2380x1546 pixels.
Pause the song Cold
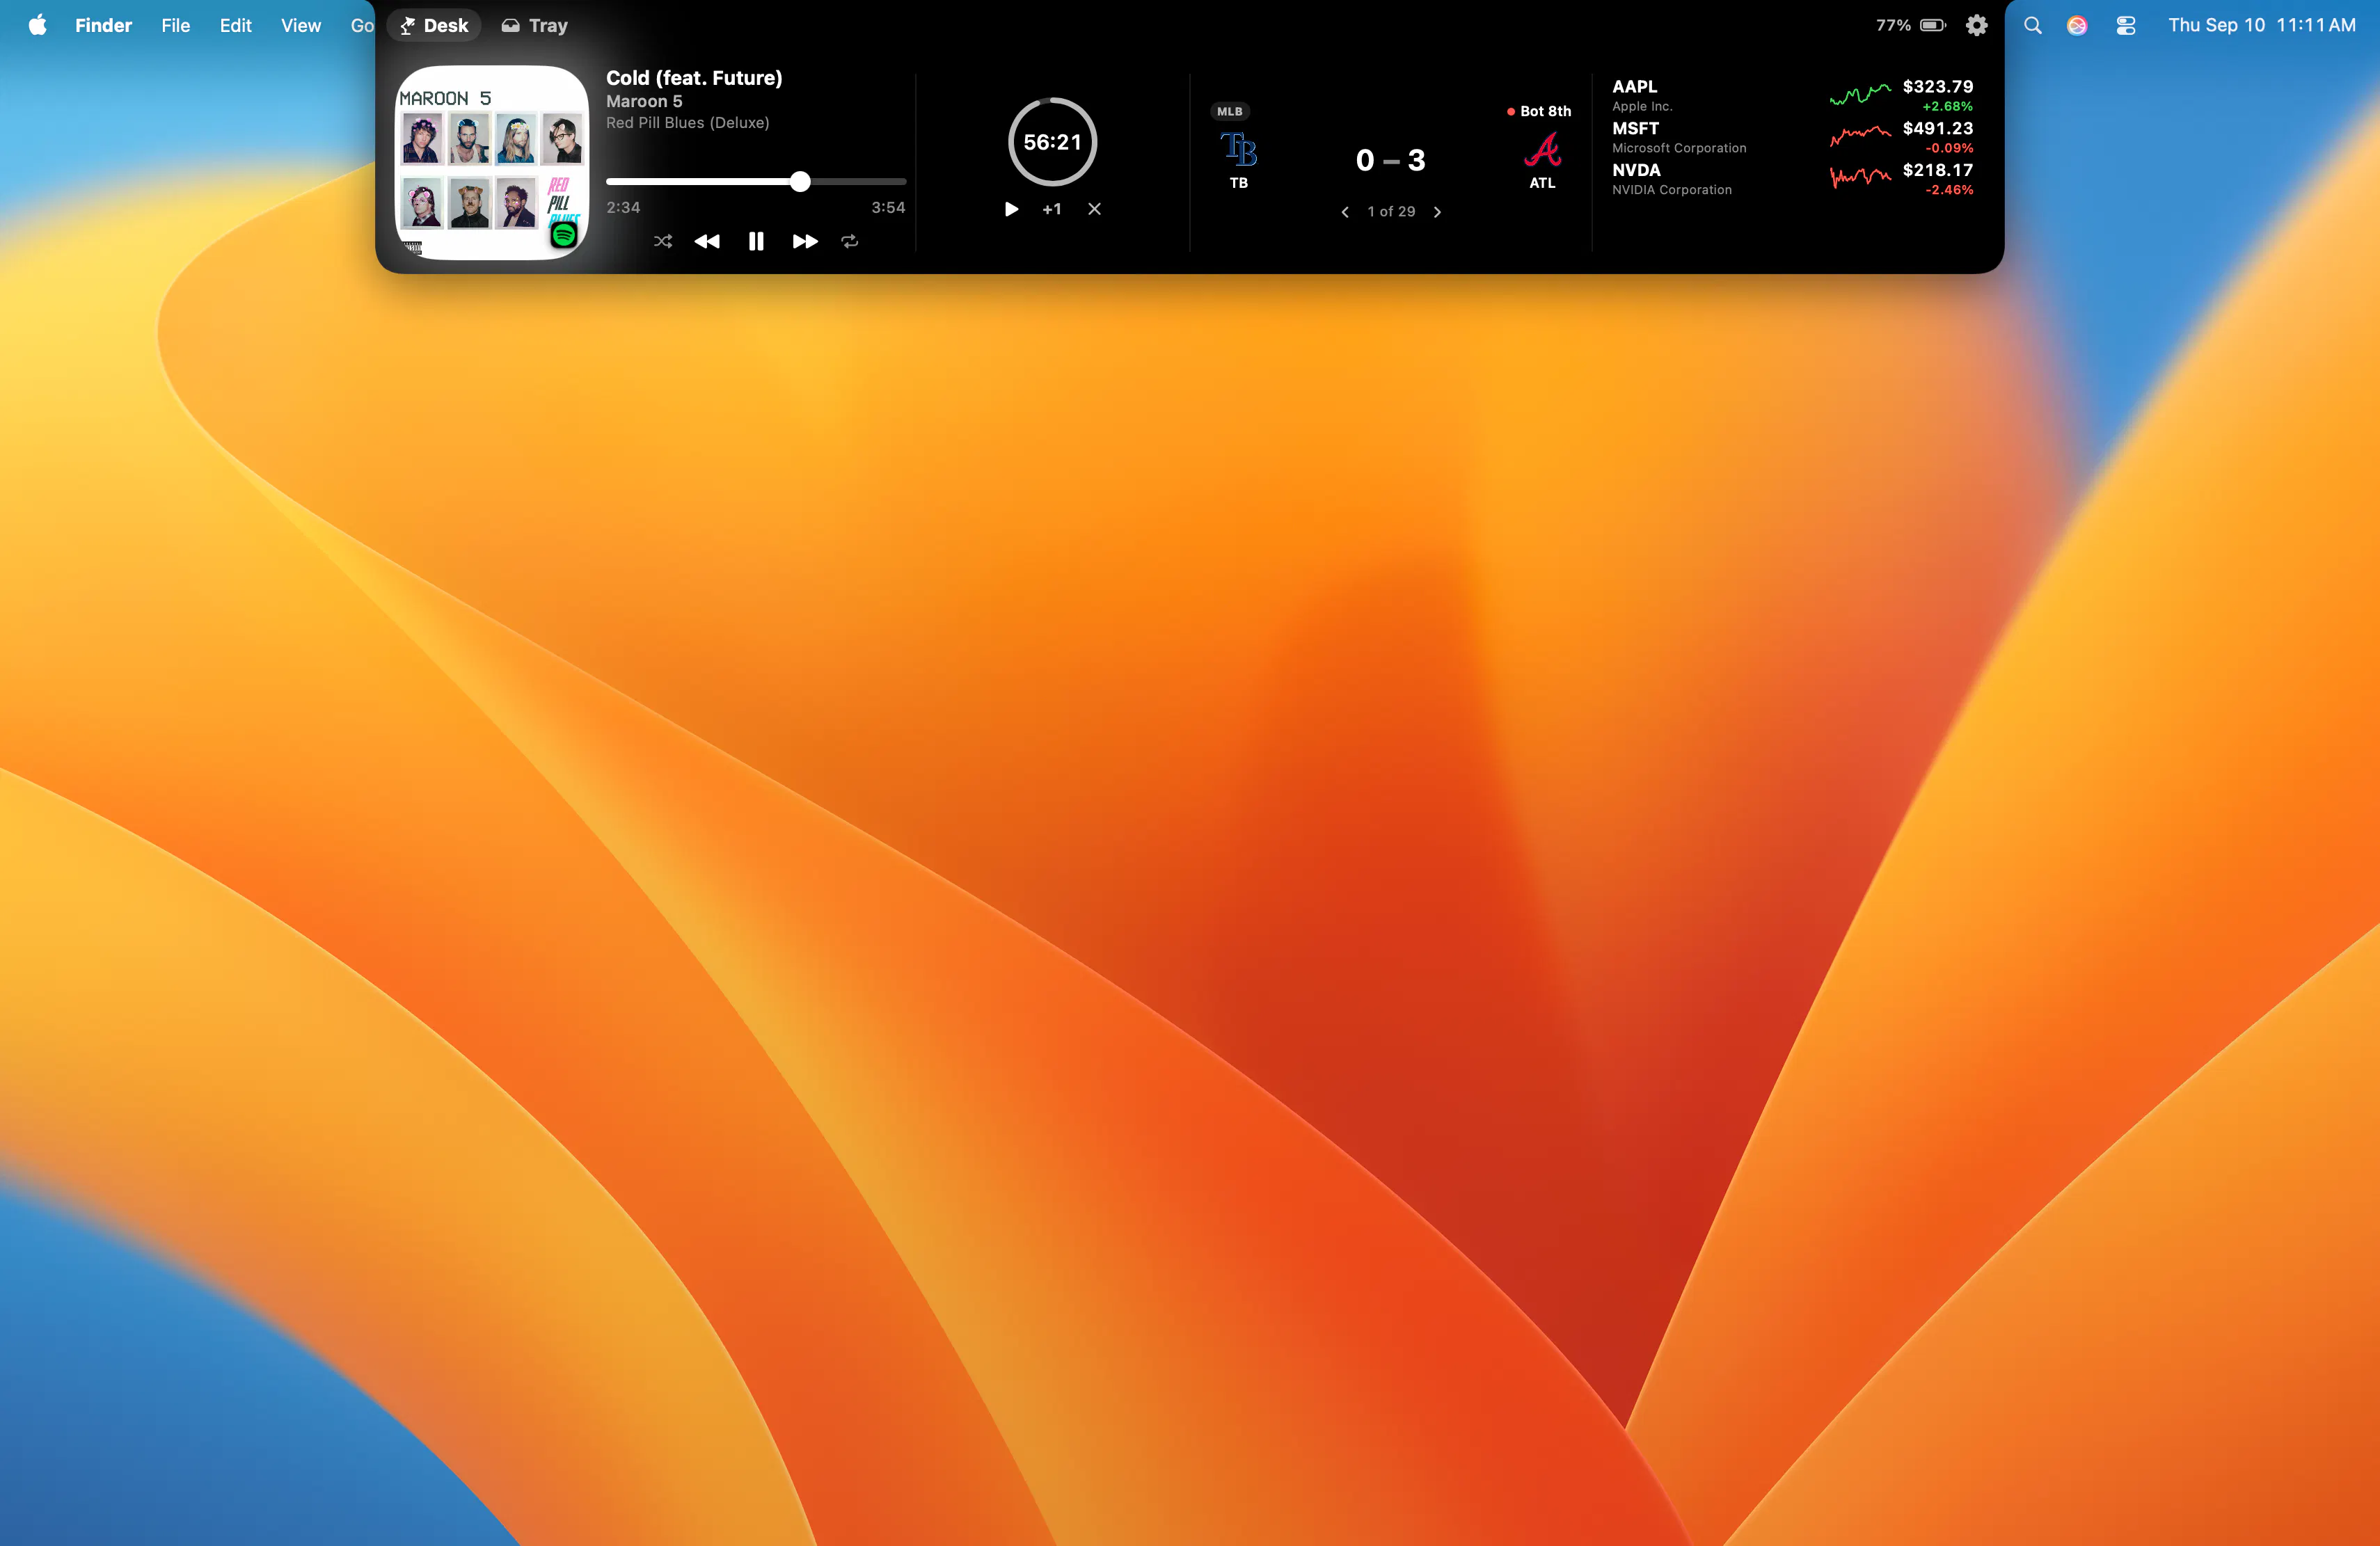[x=756, y=241]
